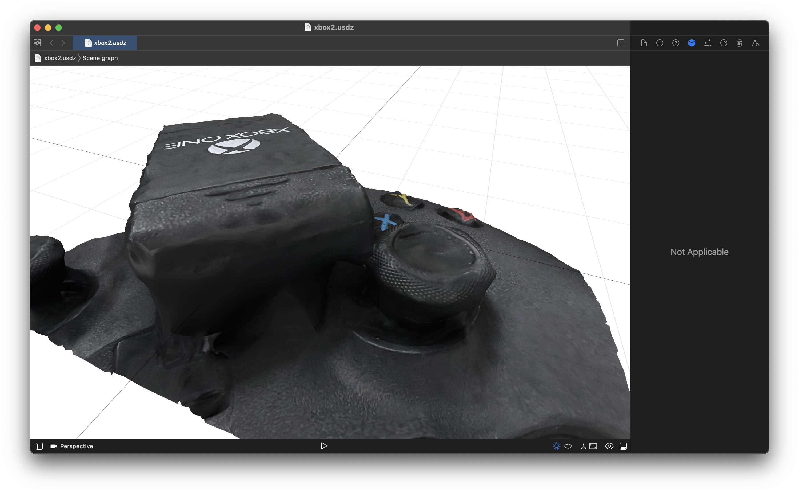Open the File inspector
Viewport: 799px width, 493px height.
pyautogui.click(x=644, y=43)
